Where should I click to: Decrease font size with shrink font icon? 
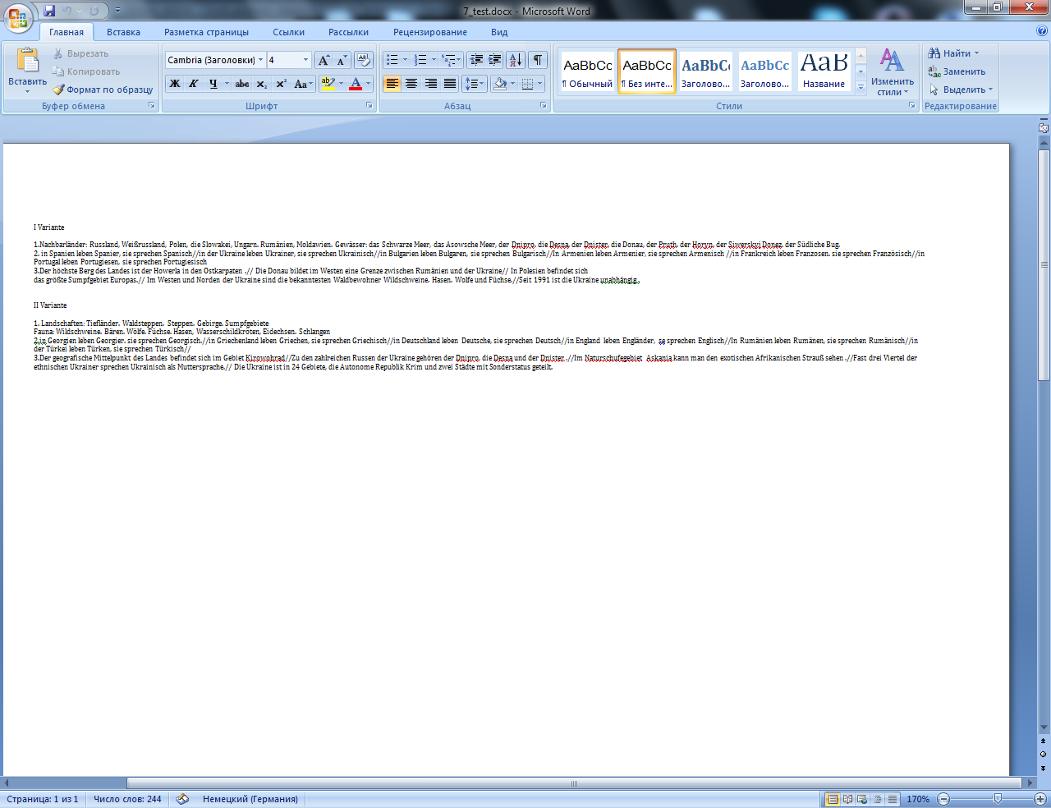click(342, 60)
